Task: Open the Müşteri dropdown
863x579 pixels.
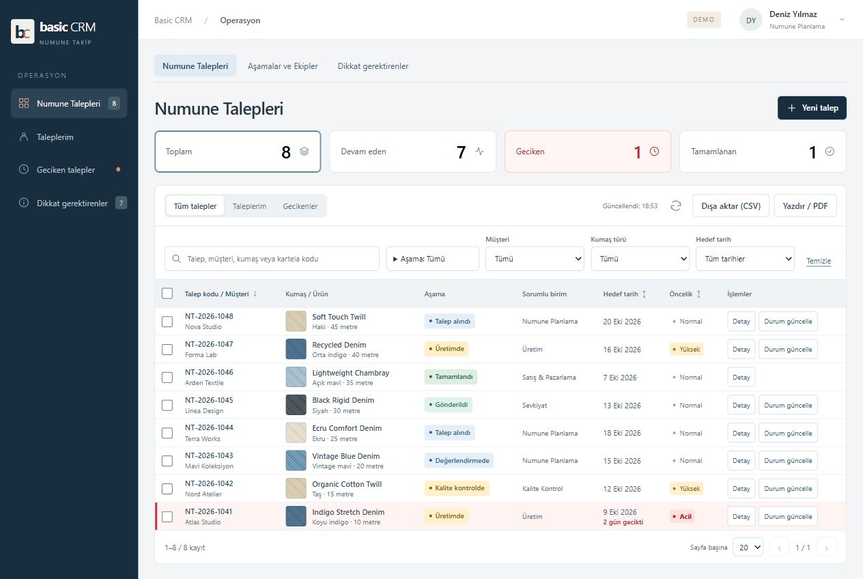Action: (x=535, y=259)
